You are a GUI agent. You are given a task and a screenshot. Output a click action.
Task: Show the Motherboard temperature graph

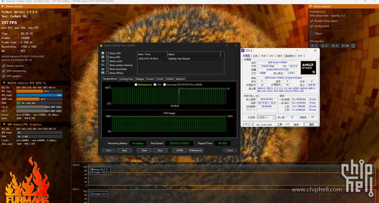(136, 85)
